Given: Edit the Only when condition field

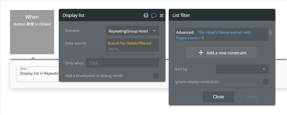Looking at the screenshot, I should pos(122,63).
